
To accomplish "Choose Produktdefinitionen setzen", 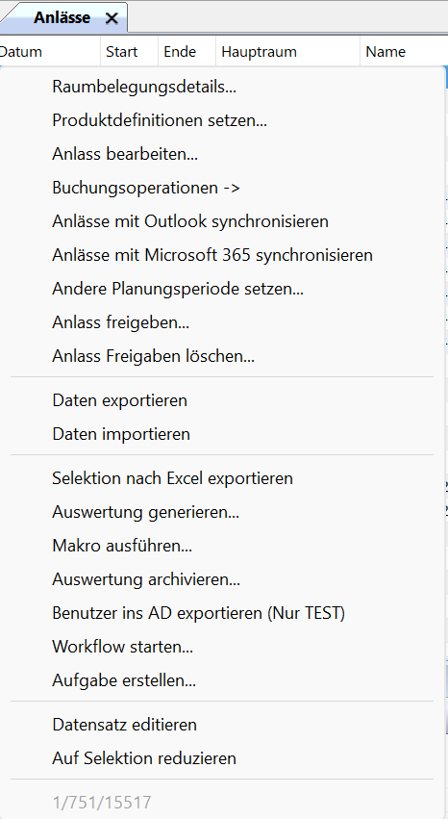I will [x=222, y=120].
